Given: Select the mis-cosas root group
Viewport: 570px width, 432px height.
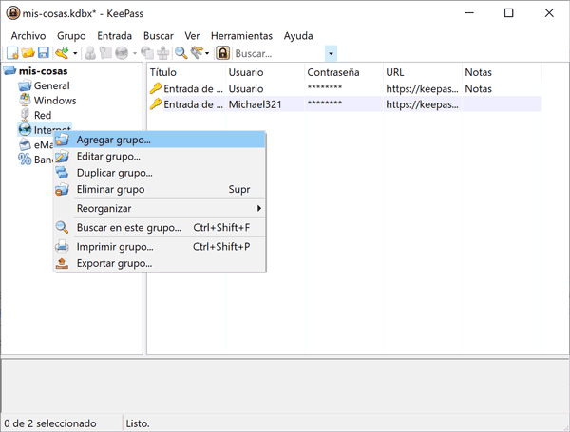Looking at the screenshot, I should [x=44, y=71].
